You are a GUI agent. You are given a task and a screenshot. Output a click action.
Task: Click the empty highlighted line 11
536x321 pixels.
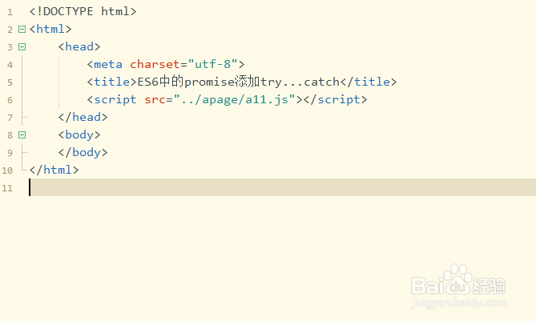(280, 188)
